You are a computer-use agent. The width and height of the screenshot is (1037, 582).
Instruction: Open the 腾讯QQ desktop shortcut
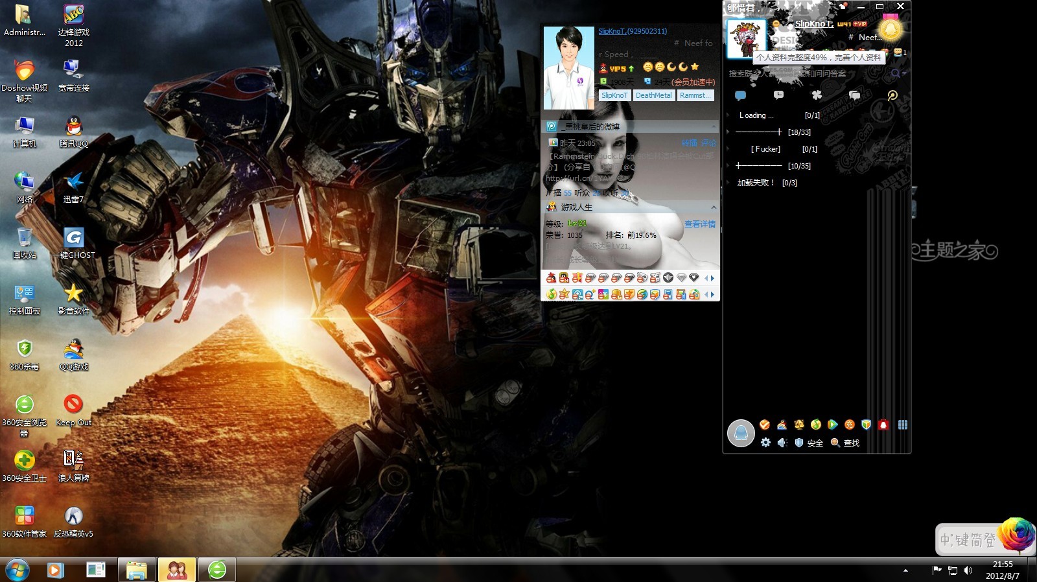coord(74,132)
